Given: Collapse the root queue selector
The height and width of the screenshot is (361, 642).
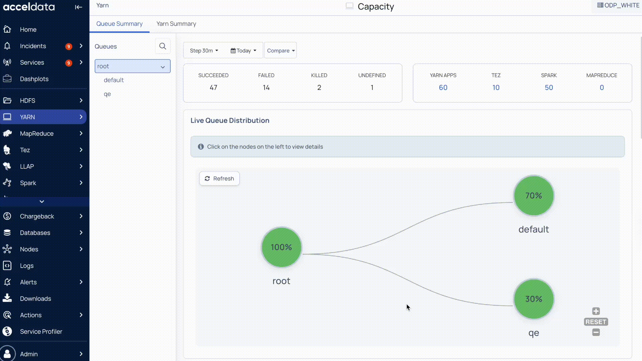Looking at the screenshot, I should point(163,67).
